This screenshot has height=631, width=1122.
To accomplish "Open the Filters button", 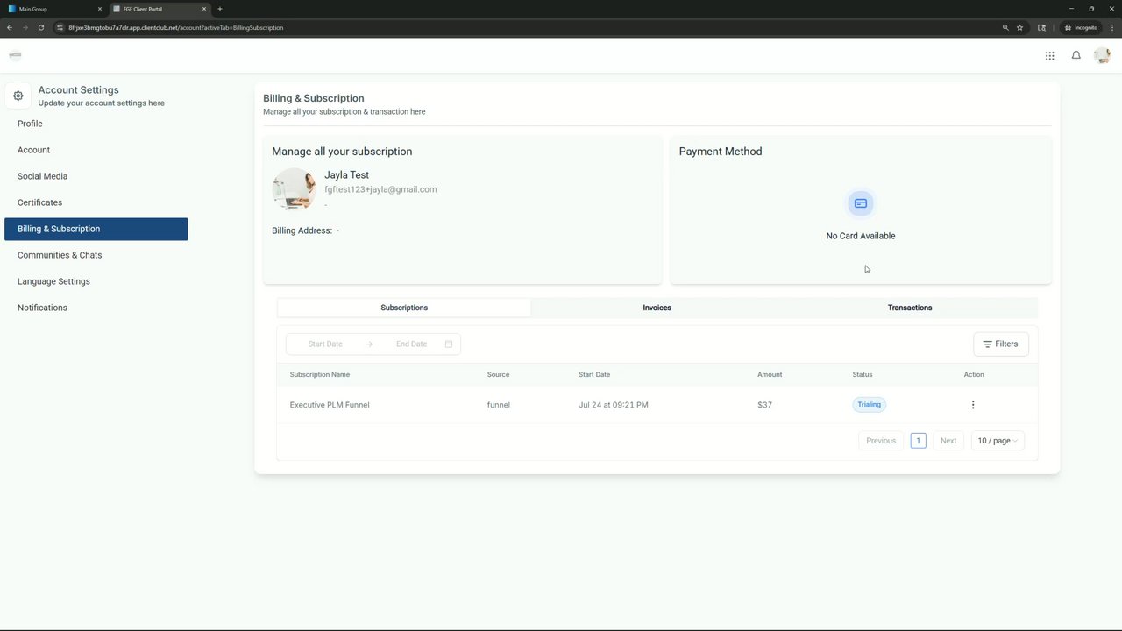I will click(x=1000, y=344).
